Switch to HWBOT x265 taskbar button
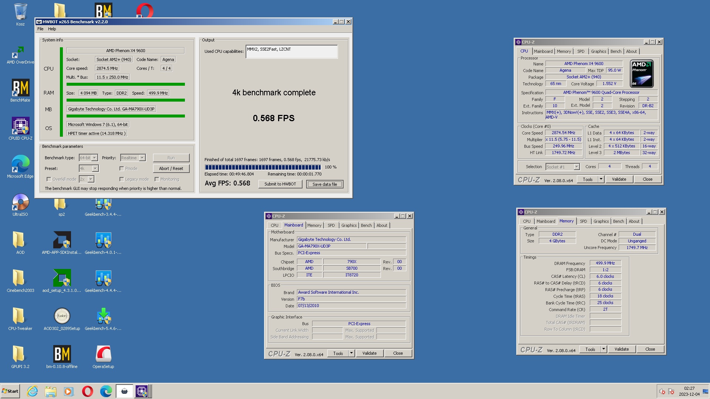The width and height of the screenshot is (710, 399). pos(125,391)
